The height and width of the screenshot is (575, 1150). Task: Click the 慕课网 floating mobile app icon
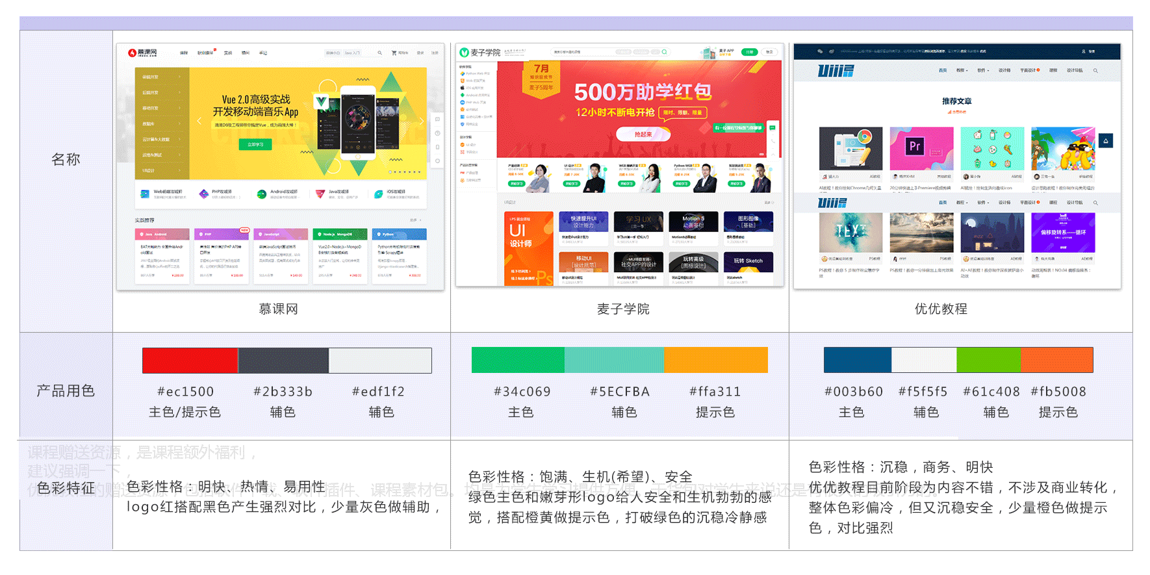[437, 147]
